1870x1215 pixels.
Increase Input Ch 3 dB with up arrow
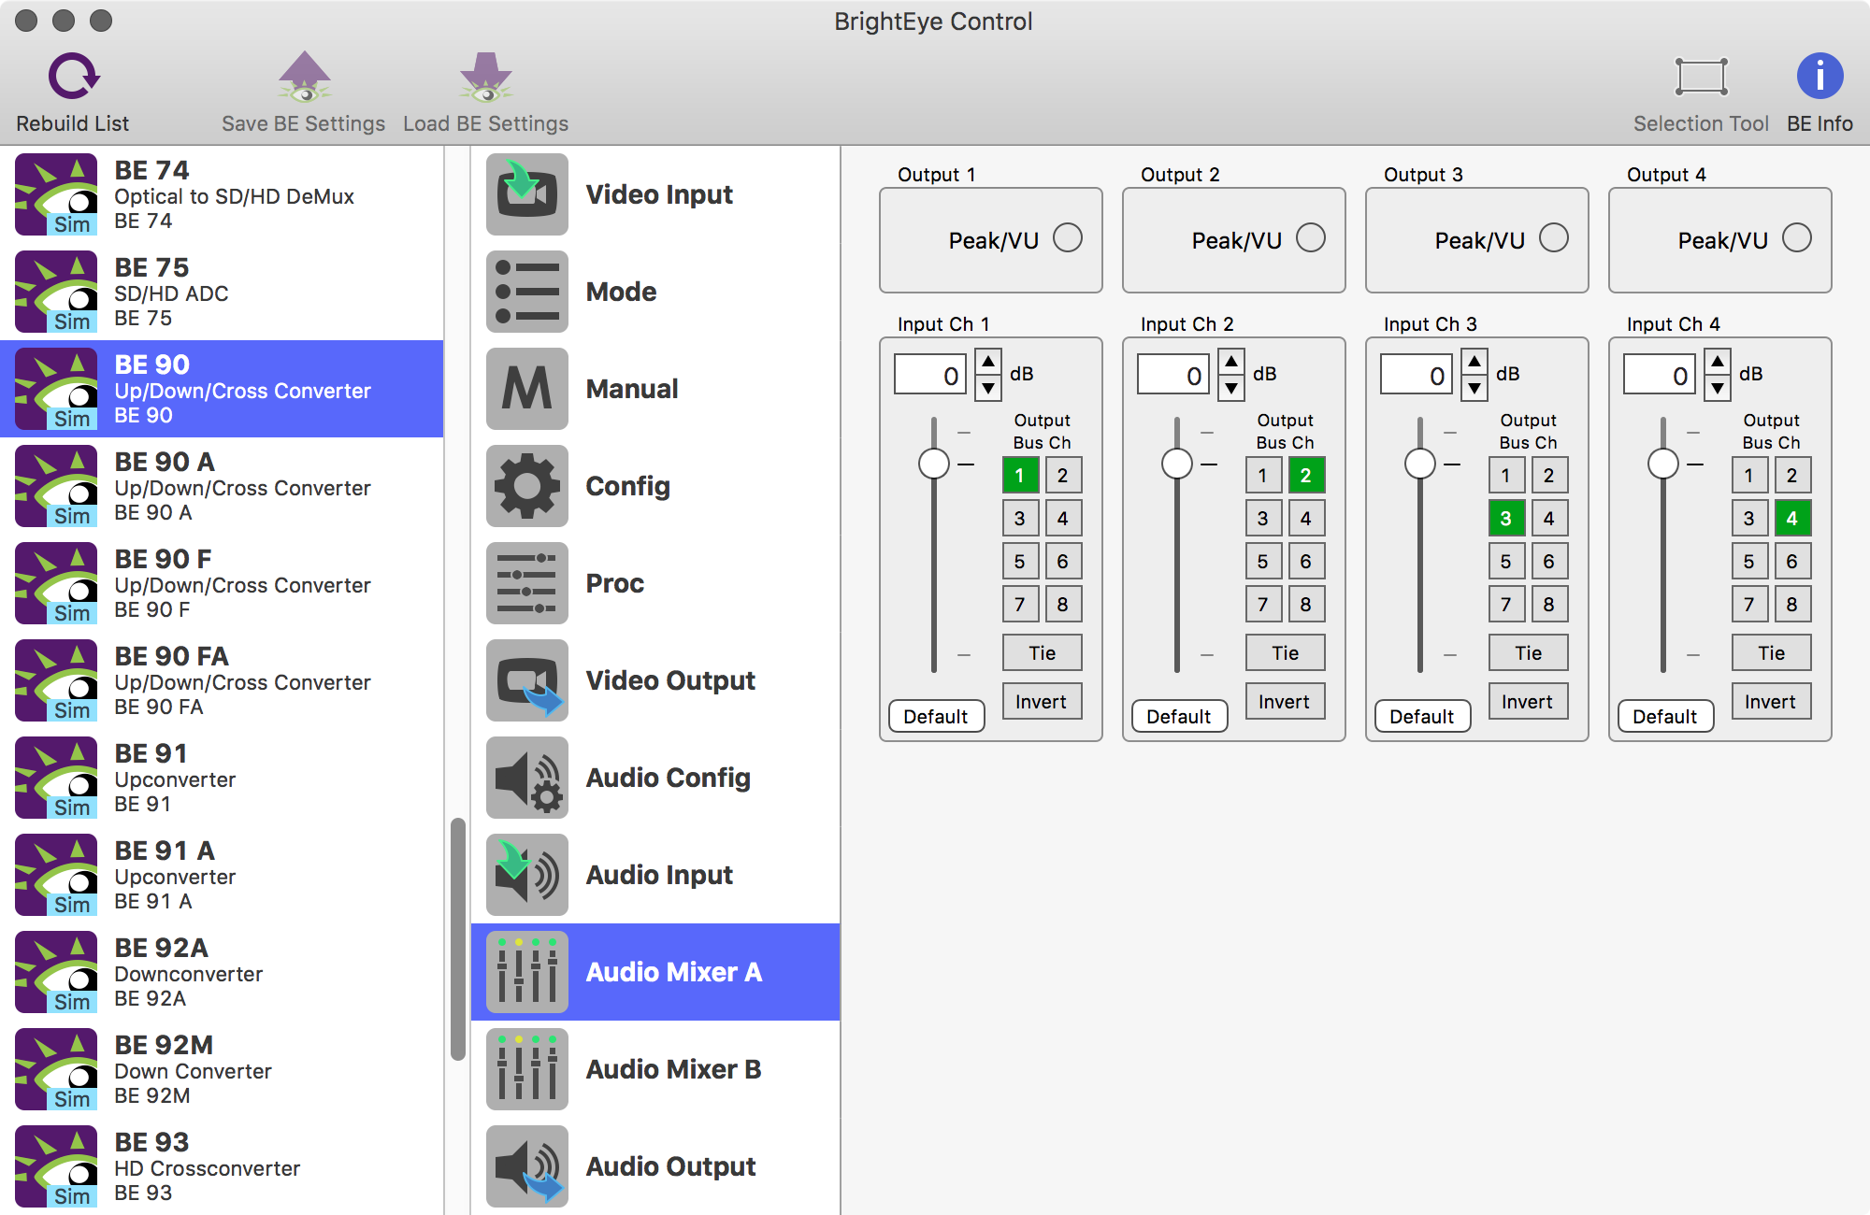pos(1474,362)
